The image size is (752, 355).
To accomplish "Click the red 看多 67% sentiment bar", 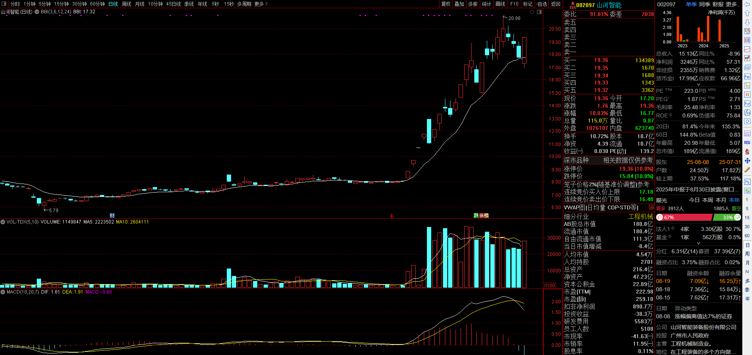I will tap(684, 217).
